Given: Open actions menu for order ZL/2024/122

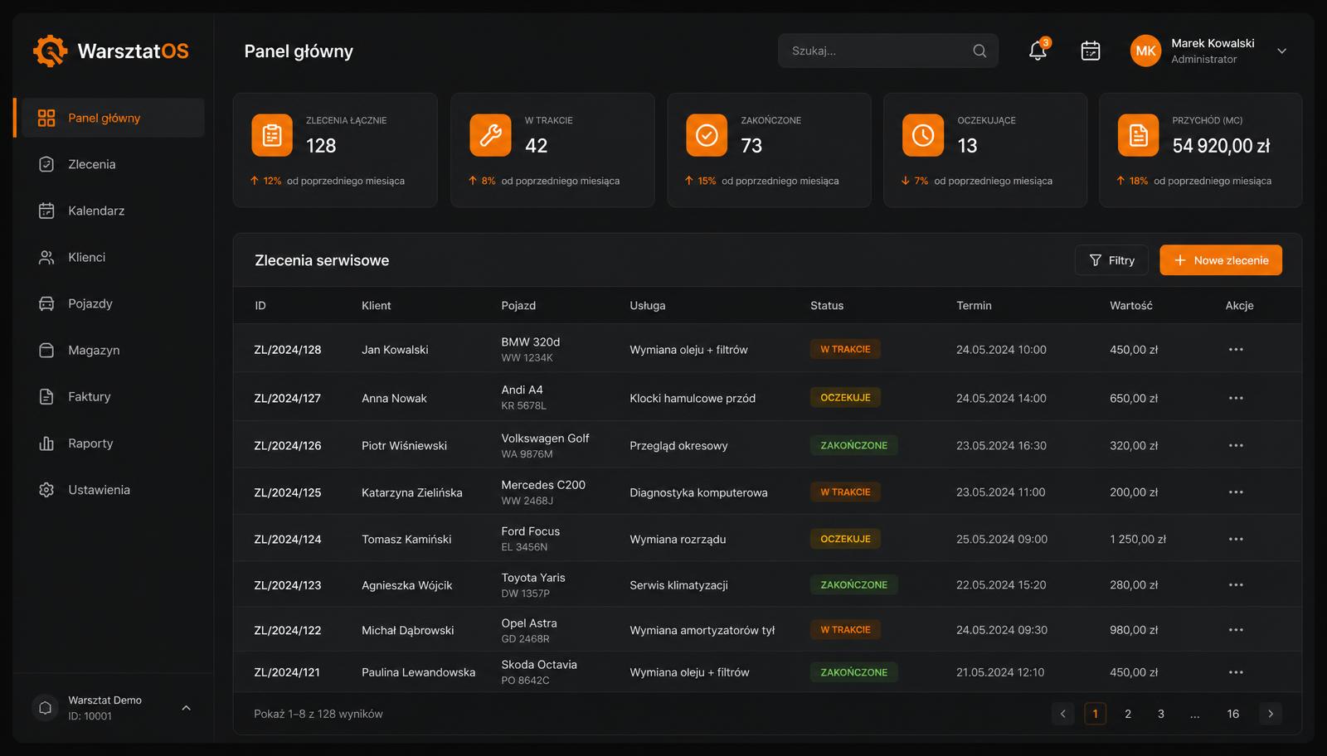Looking at the screenshot, I should [x=1236, y=630].
